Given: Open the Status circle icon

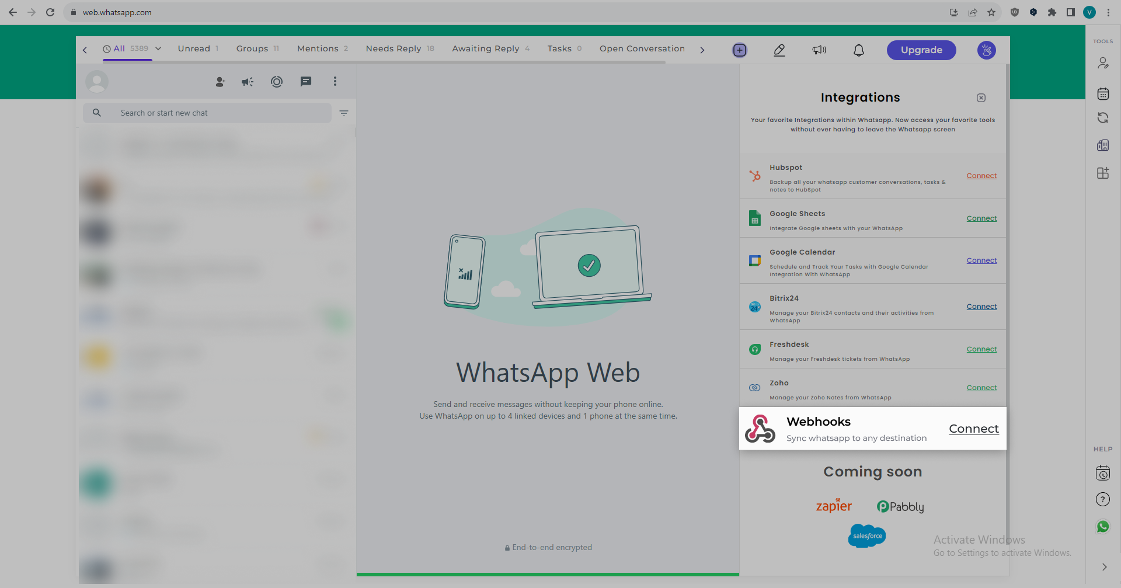Looking at the screenshot, I should pos(277,82).
